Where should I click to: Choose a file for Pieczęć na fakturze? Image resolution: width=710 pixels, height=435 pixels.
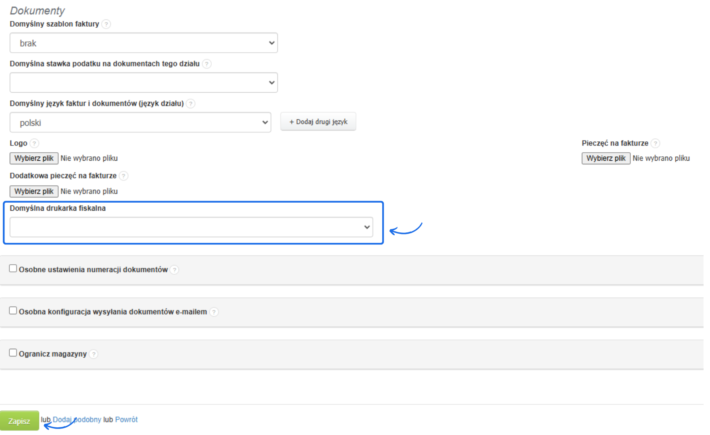pyautogui.click(x=606, y=158)
